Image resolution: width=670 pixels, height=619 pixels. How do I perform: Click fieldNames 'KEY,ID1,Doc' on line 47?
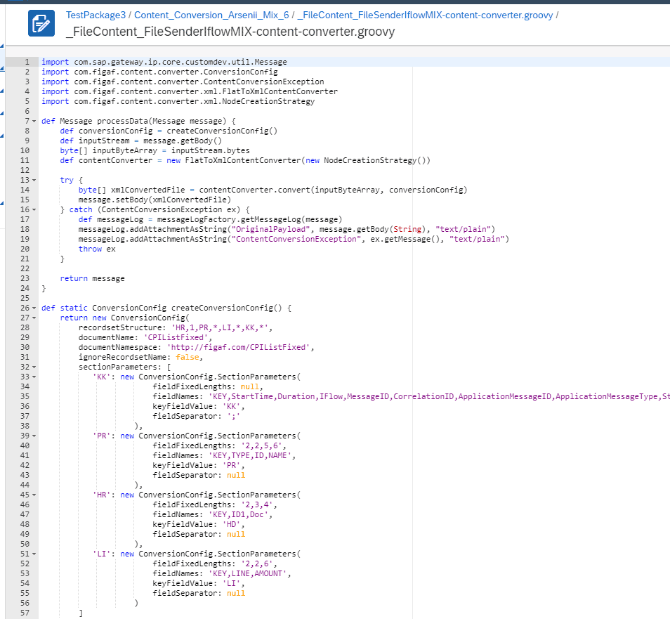click(x=238, y=514)
